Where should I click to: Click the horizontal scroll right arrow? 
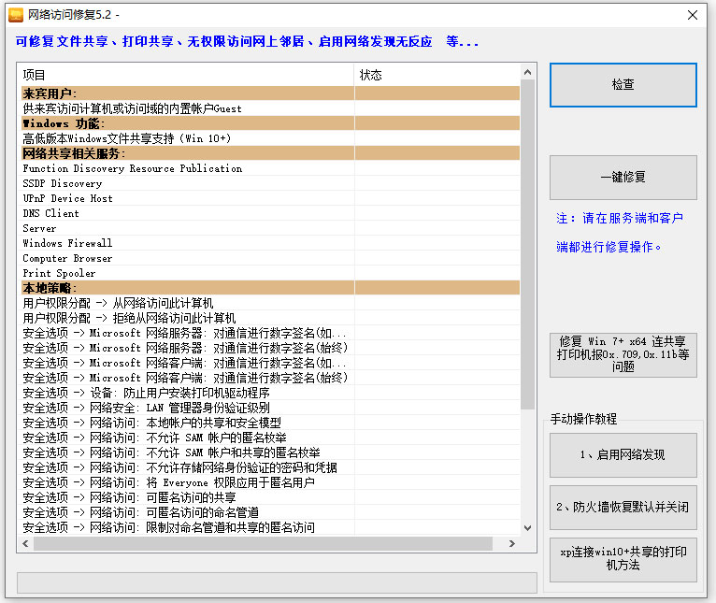pos(512,543)
